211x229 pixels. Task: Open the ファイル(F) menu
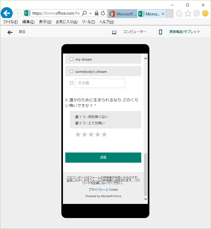point(10,22)
